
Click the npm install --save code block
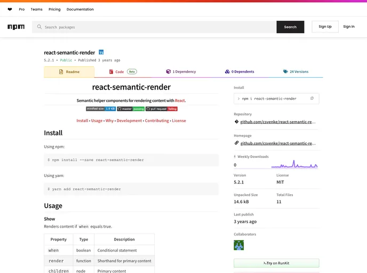(131, 160)
